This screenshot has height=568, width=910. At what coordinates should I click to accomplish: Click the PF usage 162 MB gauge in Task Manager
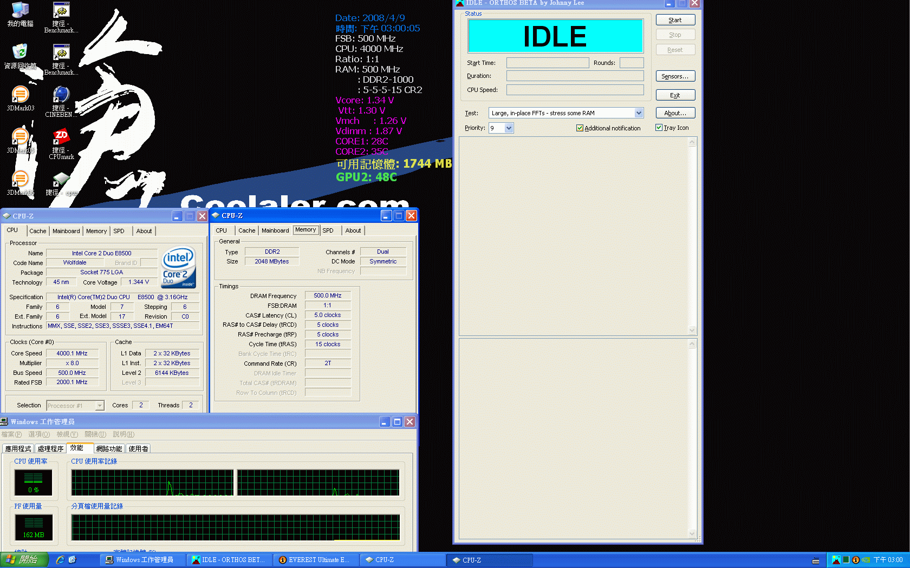(34, 527)
